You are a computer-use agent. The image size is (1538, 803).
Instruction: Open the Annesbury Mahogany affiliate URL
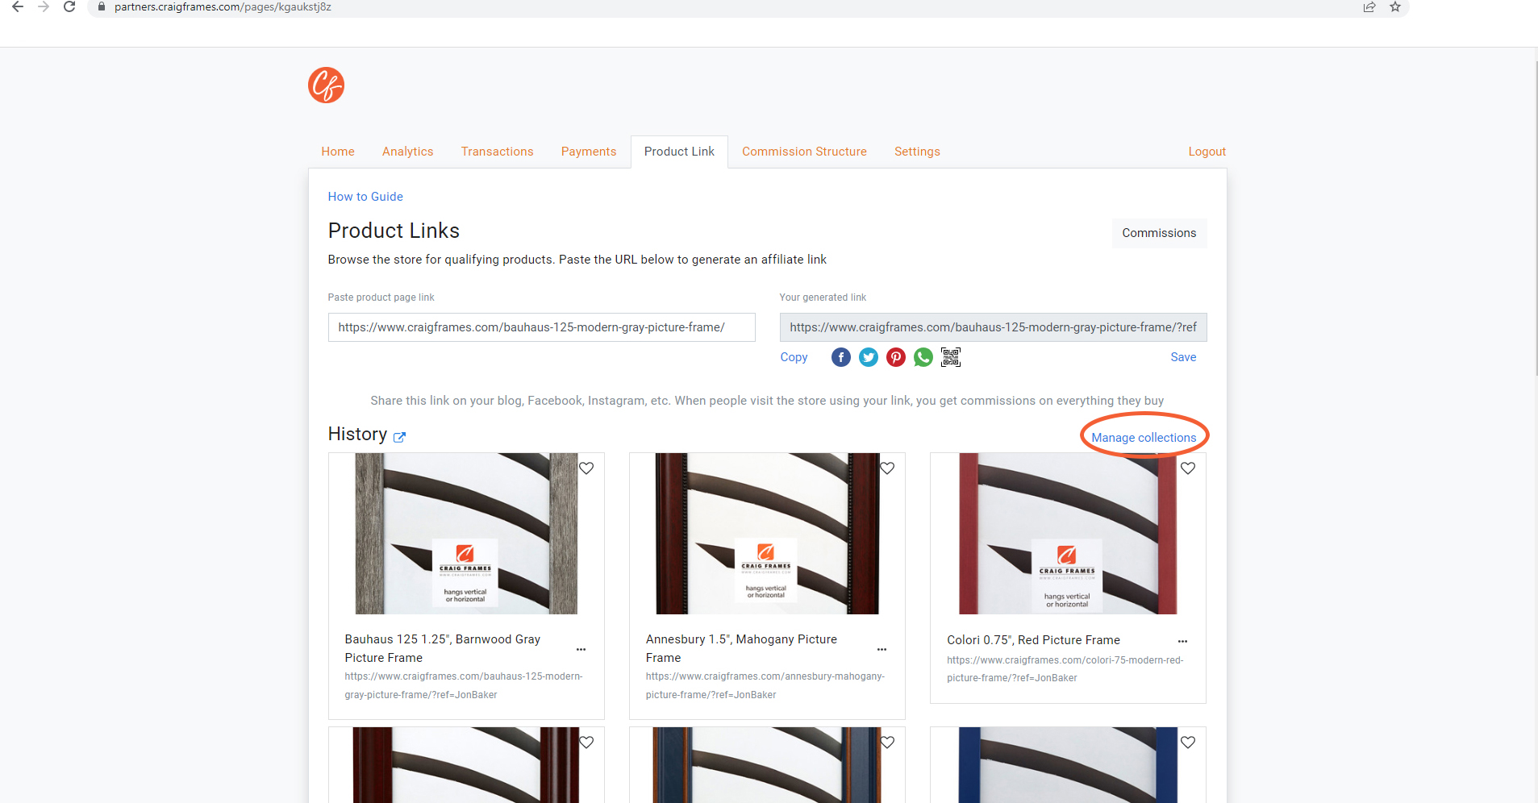(765, 685)
